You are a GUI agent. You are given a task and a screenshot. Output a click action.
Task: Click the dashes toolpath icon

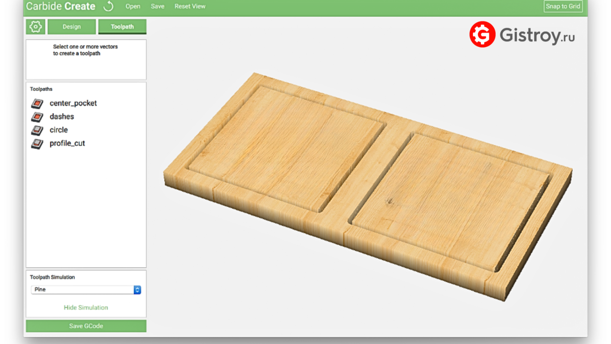[37, 117]
